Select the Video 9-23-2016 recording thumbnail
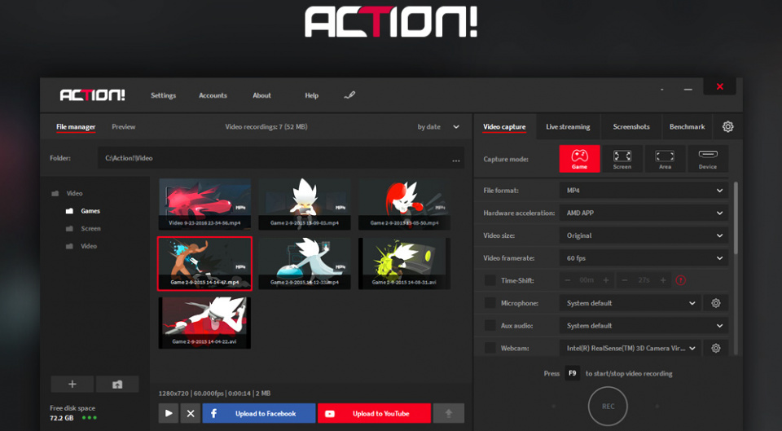782x431 pixels. (x=204, y=204)
